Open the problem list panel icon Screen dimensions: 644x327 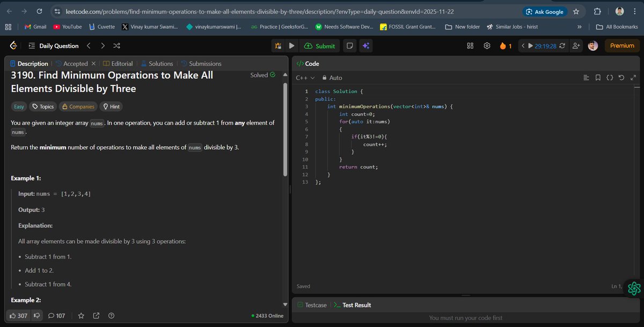click(32, 46)
